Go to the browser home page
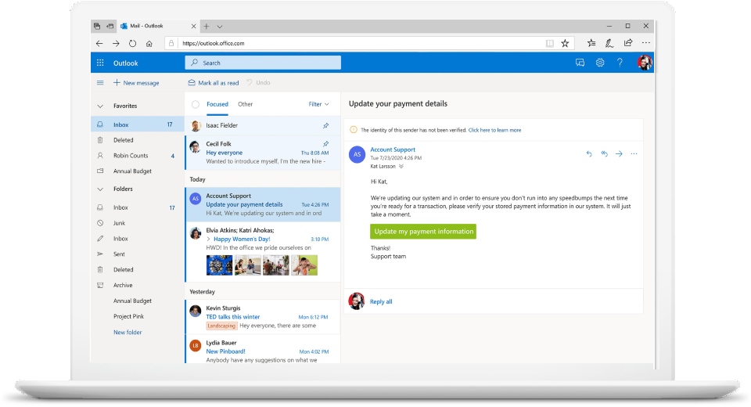Image resolution: width=751 pixels, height=407 pixels. tap(149, 44)
